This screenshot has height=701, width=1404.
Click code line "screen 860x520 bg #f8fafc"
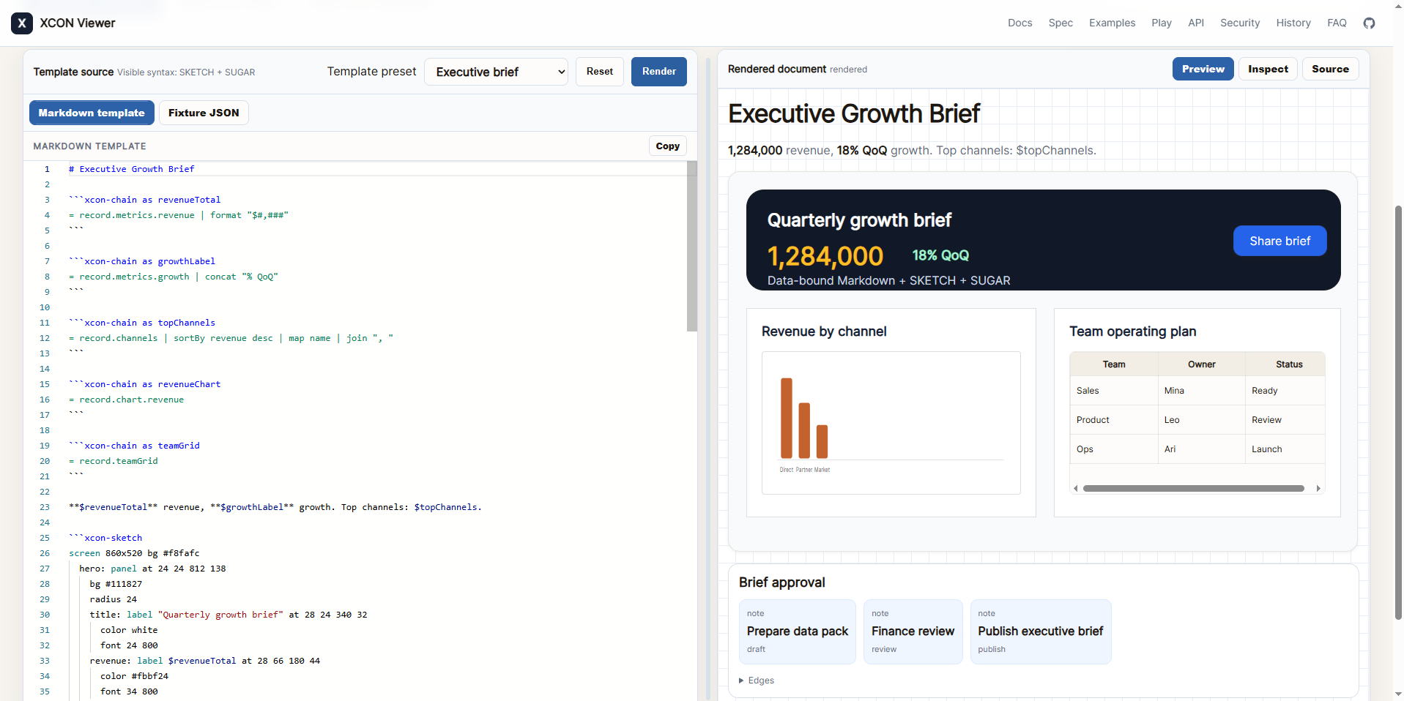pyautogui.click(x=134, y=553)
